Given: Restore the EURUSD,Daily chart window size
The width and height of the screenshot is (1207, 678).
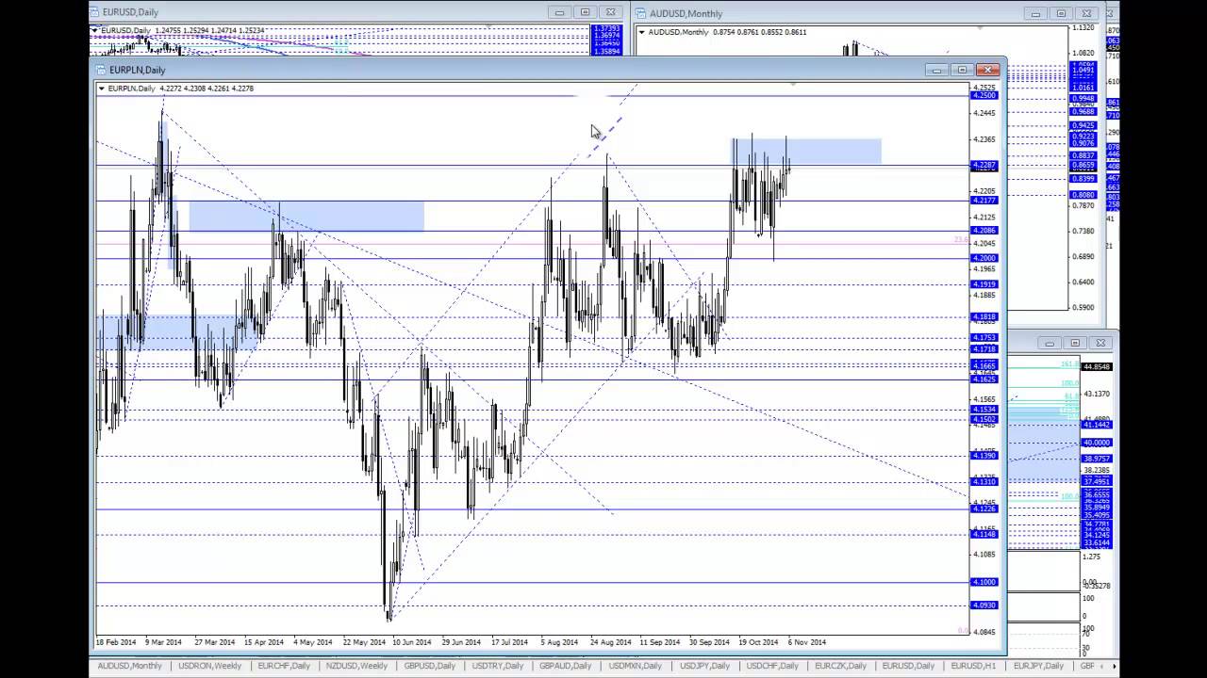Looking at the screenshot, I should click(x=585, y=12).
